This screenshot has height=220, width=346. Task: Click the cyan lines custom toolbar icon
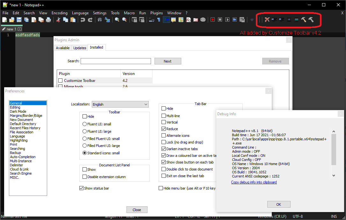pyautogui.click(x=297, y=20)
